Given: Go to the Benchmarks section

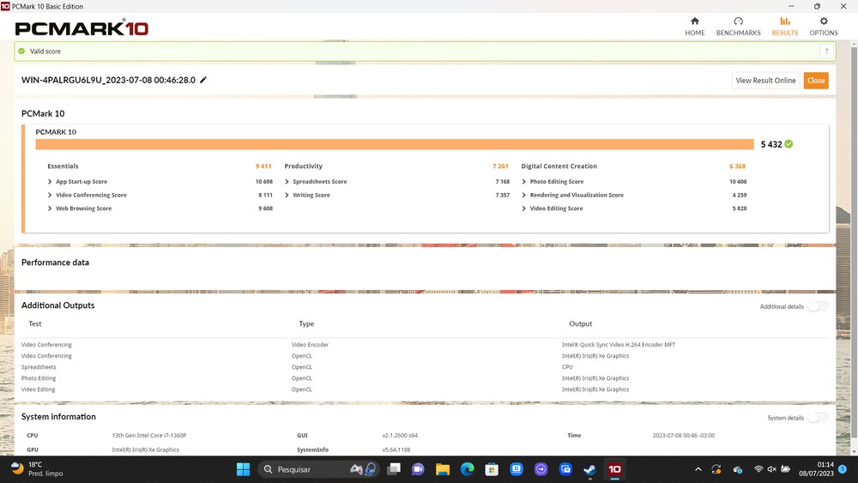Looking at the screenshot, I should point(738,26).
